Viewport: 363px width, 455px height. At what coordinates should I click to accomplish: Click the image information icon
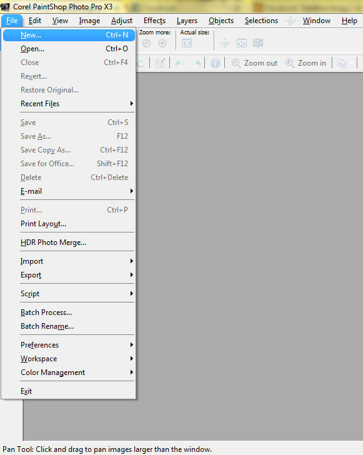pyautogui.click(x=215, y=63)
